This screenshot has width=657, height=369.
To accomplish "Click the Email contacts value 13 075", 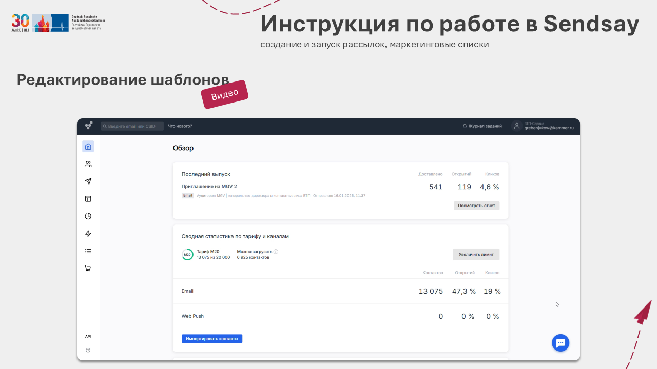I will 431,291.
